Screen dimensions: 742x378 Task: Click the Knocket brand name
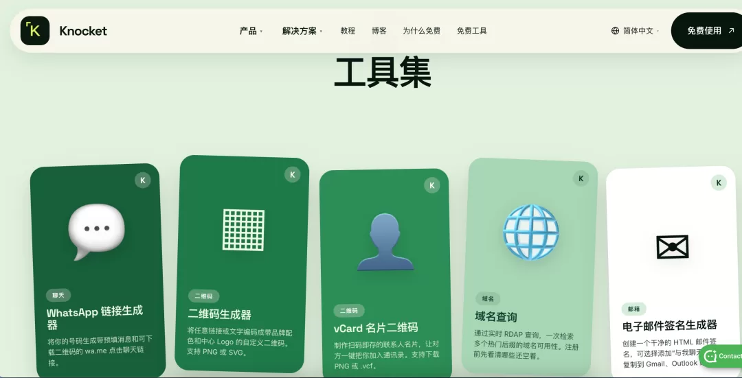pos(83,31)
